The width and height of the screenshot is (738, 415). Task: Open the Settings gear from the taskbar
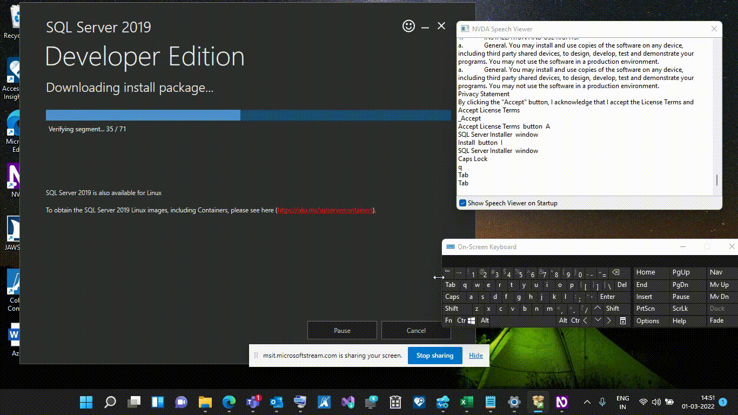point(514,402)
